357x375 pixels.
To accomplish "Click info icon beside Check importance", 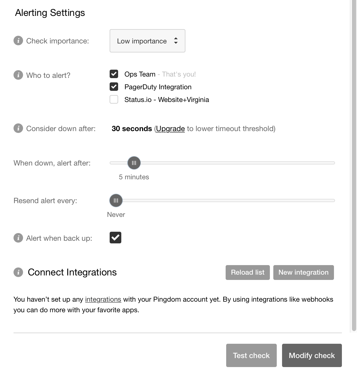I will (x=18, y=41).
